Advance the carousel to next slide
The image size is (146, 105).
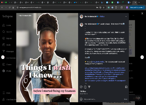click(76, 58)
